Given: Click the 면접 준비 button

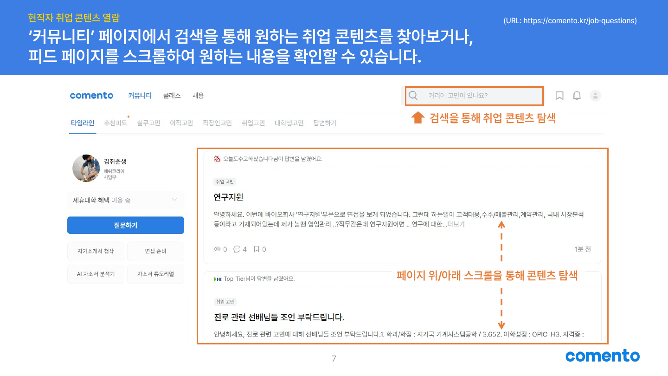Looking at the screenshot, I should click(x=155, y=251).
